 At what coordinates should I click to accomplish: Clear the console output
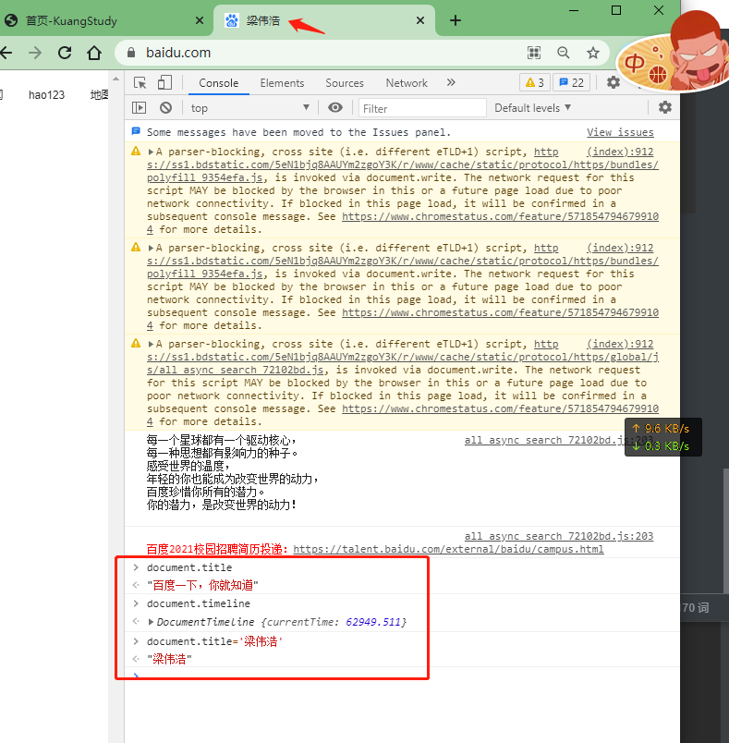click(165, 107)
